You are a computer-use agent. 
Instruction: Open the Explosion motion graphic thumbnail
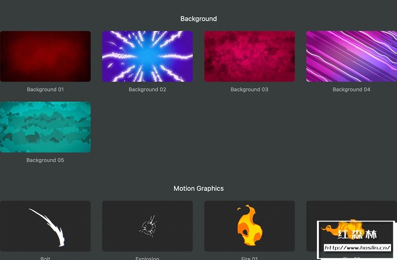[x=147, y=226]
